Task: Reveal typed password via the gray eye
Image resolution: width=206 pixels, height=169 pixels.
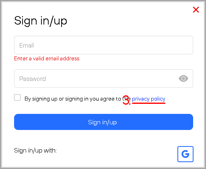Action: 183,78
